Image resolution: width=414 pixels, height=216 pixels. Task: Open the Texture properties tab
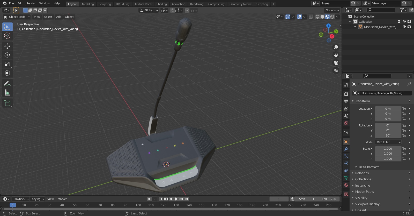(346, 194)
